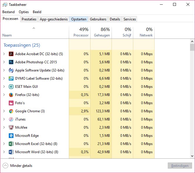Switch to the Services tab

pos(130,19)
